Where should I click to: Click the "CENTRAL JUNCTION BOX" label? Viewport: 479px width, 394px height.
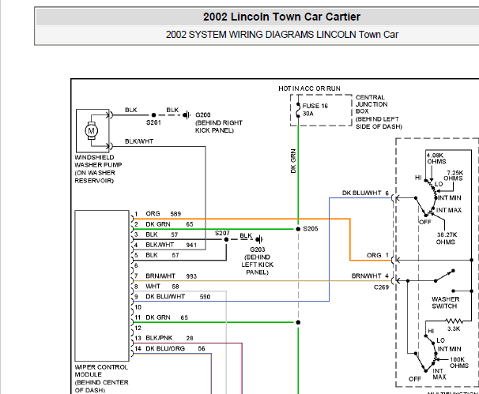(372, 104)
